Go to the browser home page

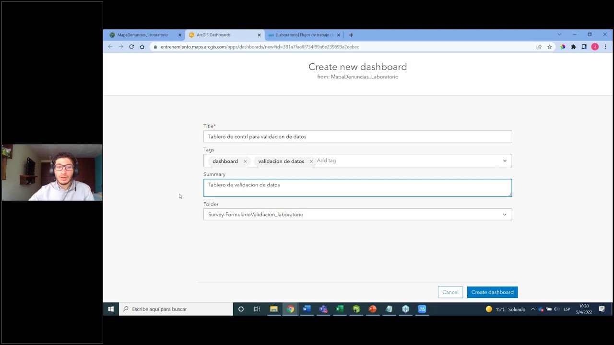point(142,47)
